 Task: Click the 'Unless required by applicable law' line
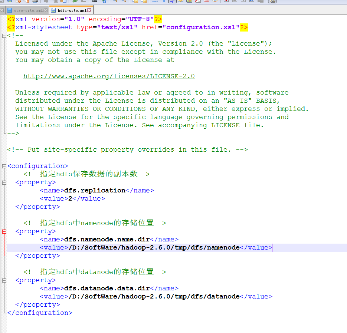(152, 93)
